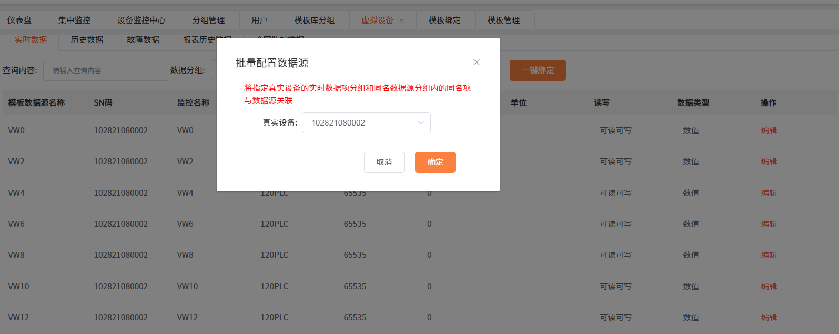
Task: Switch to the 集中监控 tab
Action: point(74,20)
